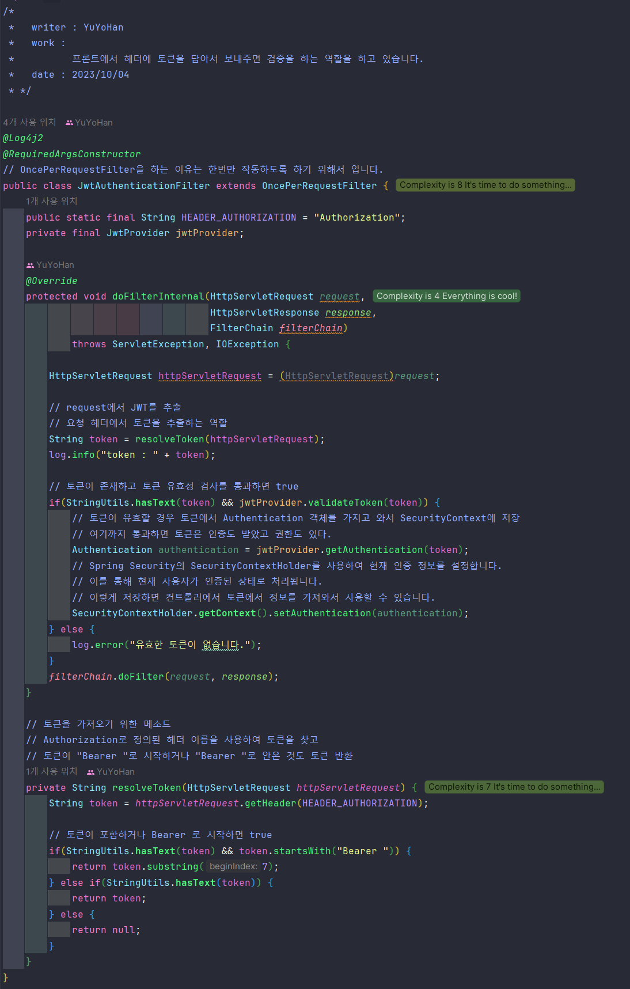Open the '1개 사용 위치' hint above HEADER_AUTHORIZATION
The height and width of the screenshot is (989, 630).
(x=51, y=201)
